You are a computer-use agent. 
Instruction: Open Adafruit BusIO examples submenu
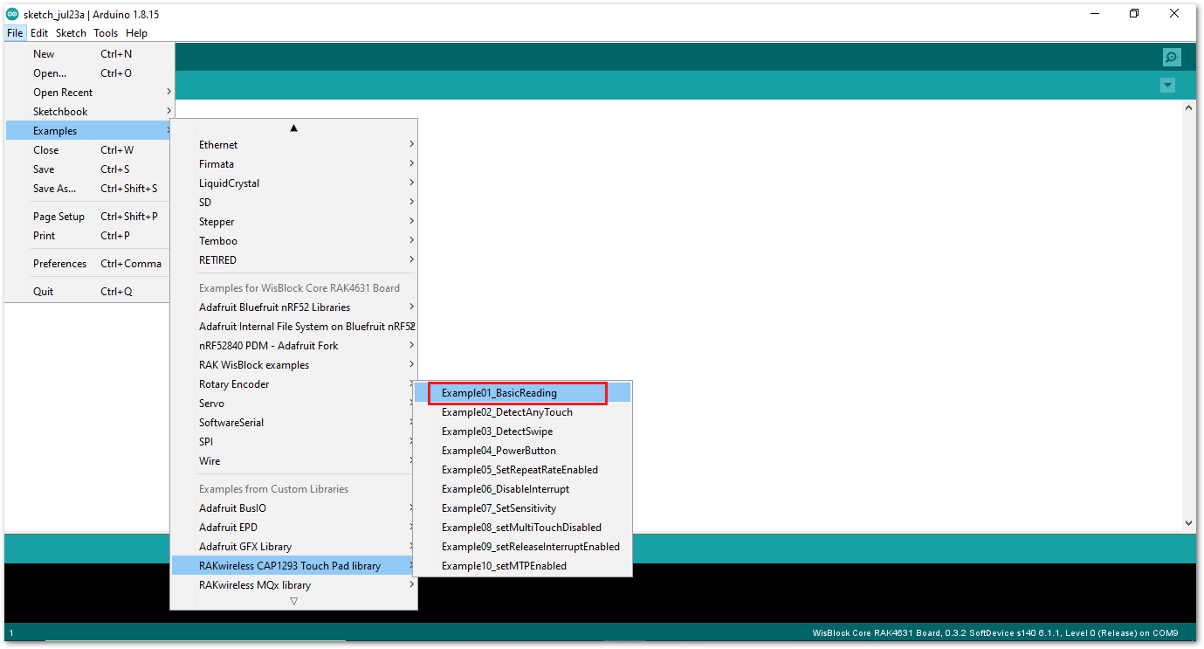point(294,508)
